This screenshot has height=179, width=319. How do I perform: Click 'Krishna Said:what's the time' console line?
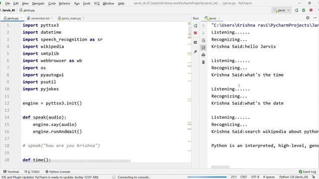(247, 75)
